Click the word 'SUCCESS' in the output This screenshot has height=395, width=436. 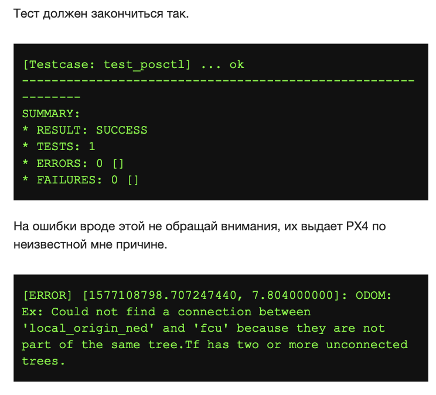pos(121,130)
